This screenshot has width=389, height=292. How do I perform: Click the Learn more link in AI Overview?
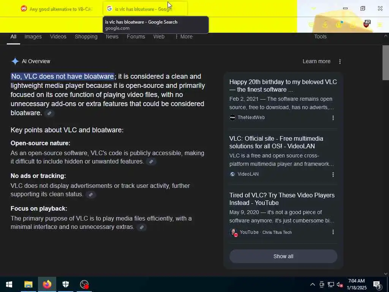[316, 61]
